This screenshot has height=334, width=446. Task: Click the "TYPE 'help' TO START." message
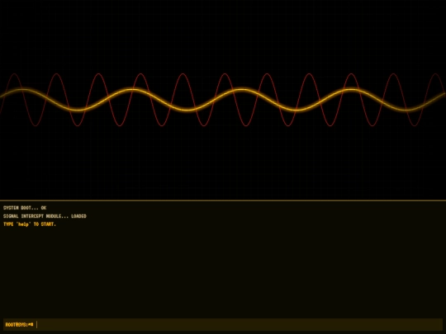30,224
